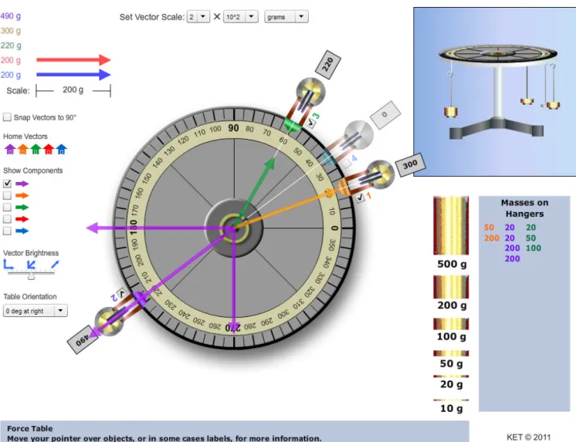Image resolution: width=576 pixels, height=442 pixels.
Task: Click the red components arrow icon
Action: point(22,219)
